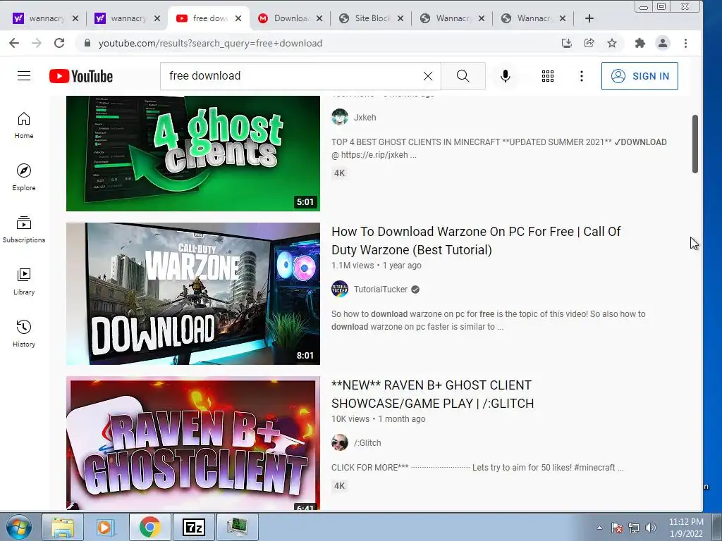Click the '10K views • 1 month ago' text
Viewport: 722px width, 541px height.
tap(379, 419)
